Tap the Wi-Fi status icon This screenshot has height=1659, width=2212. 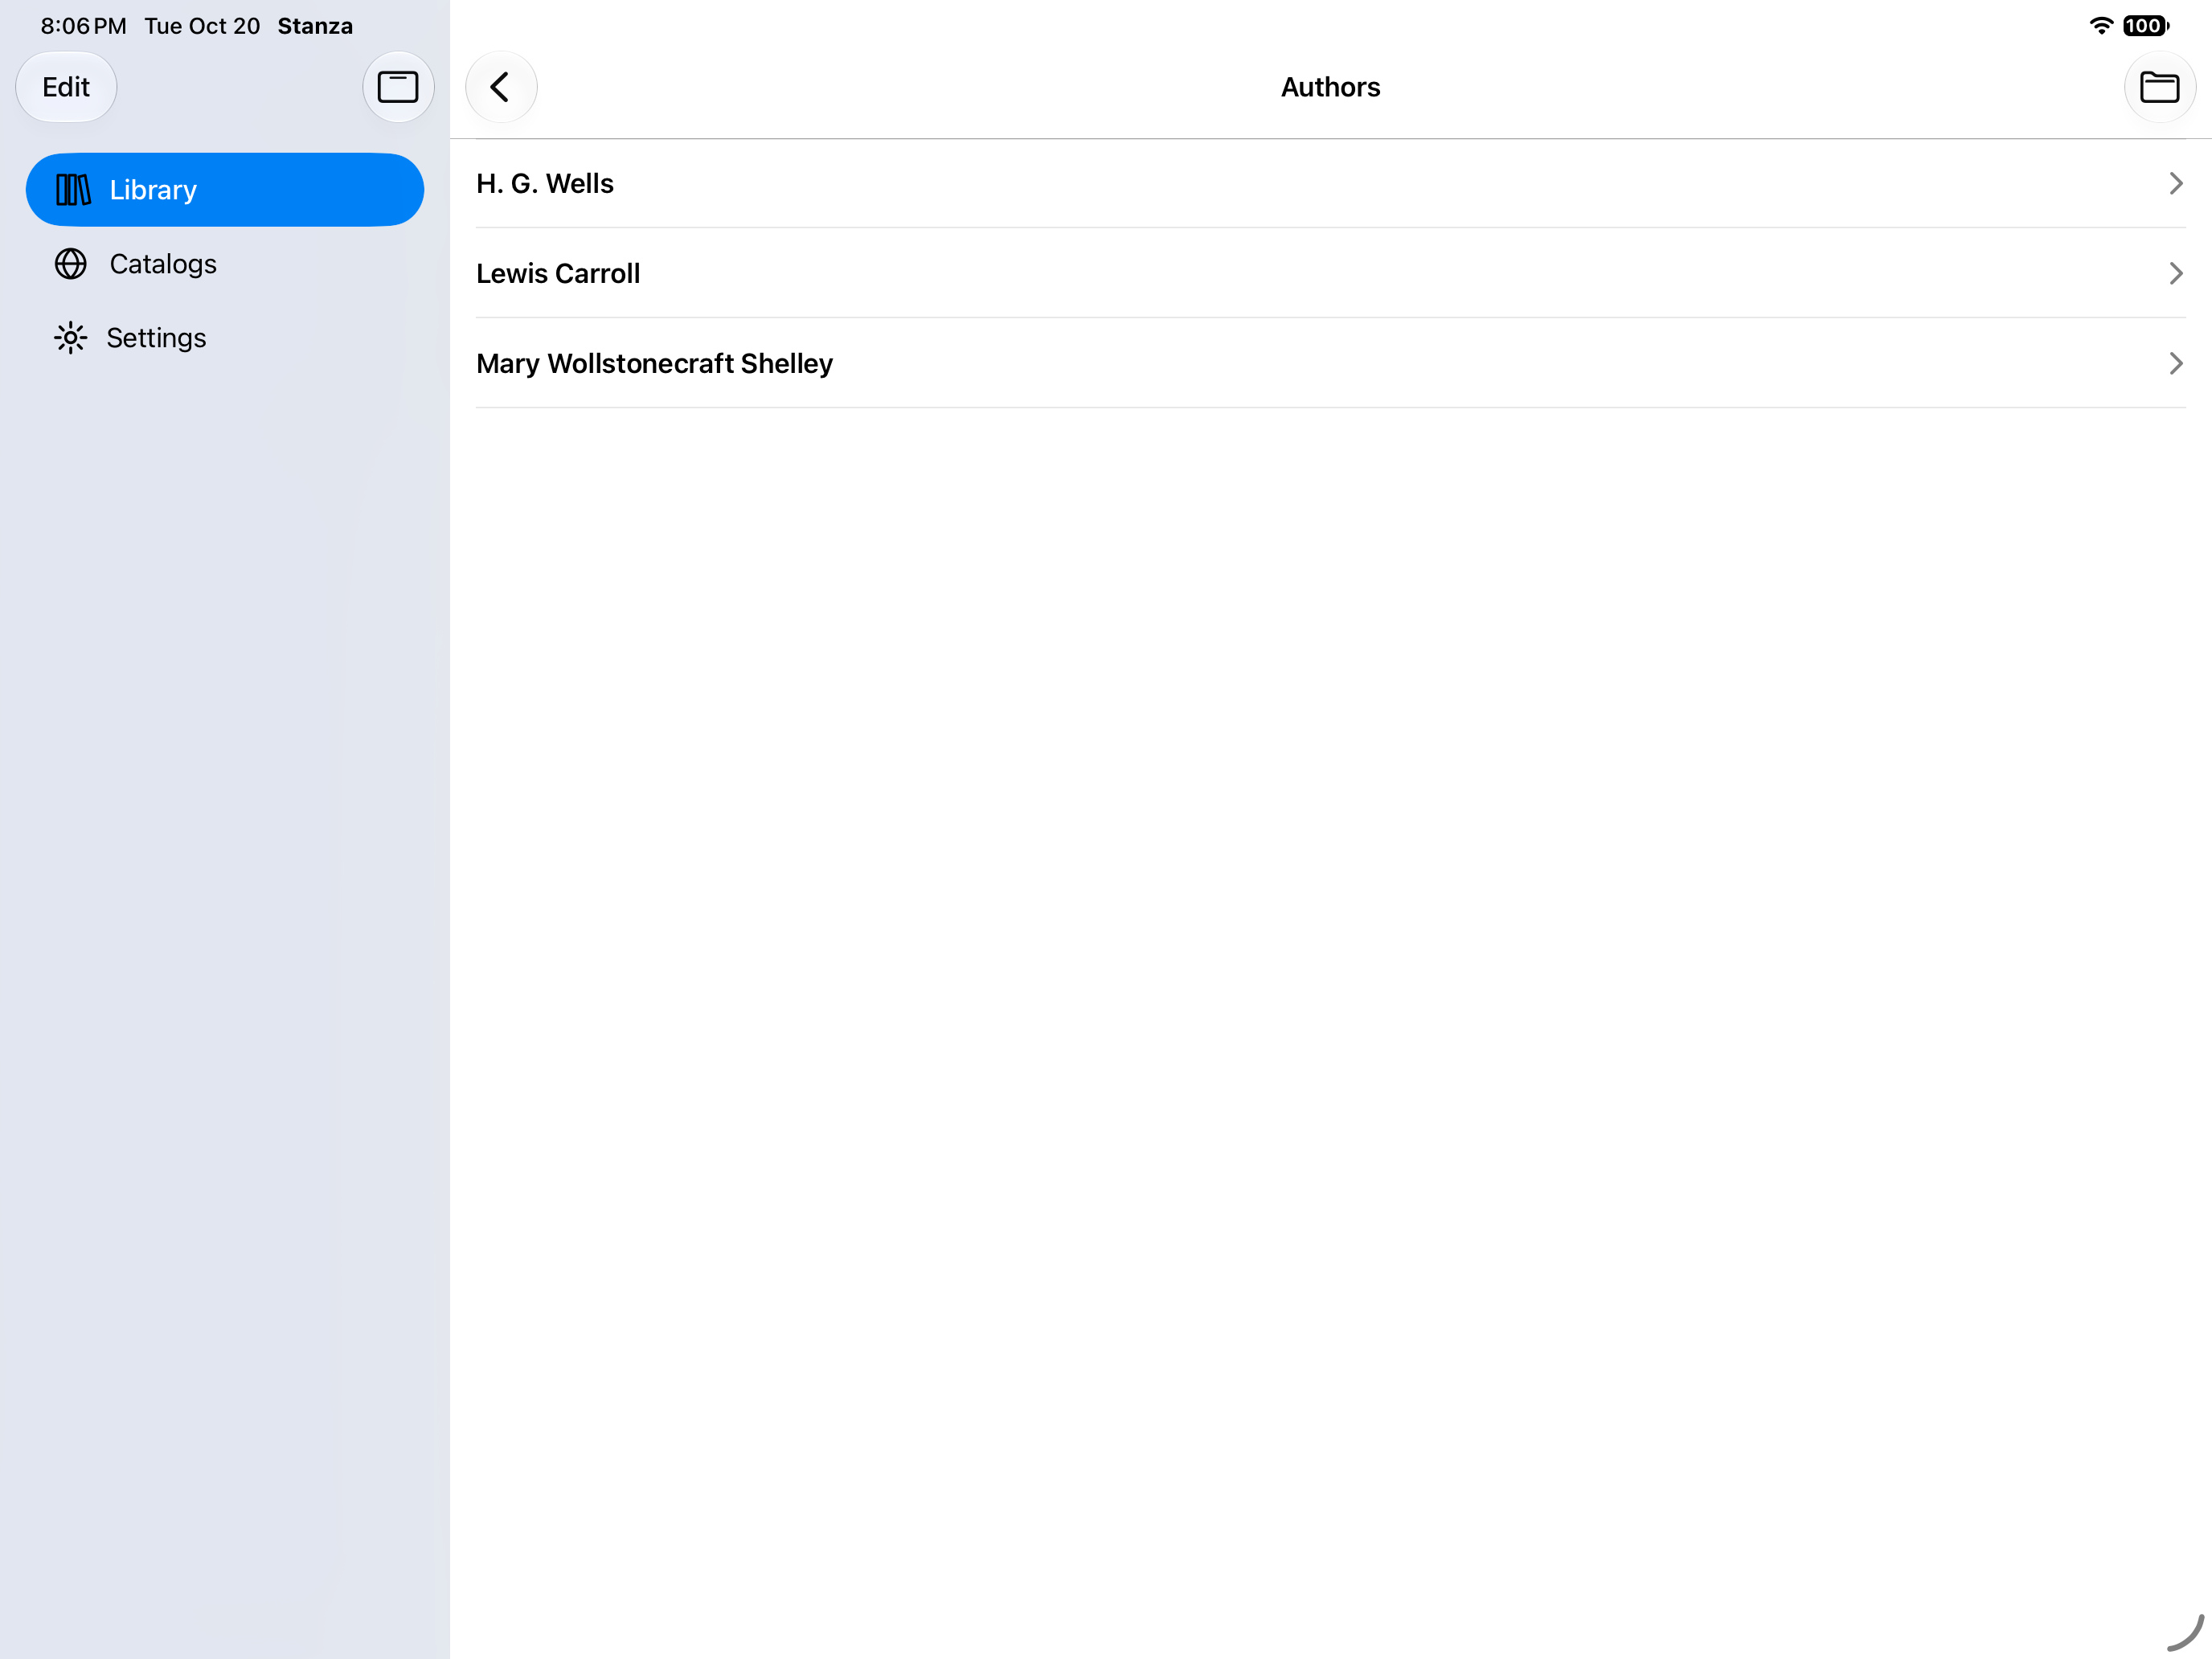pos(2101,26)
